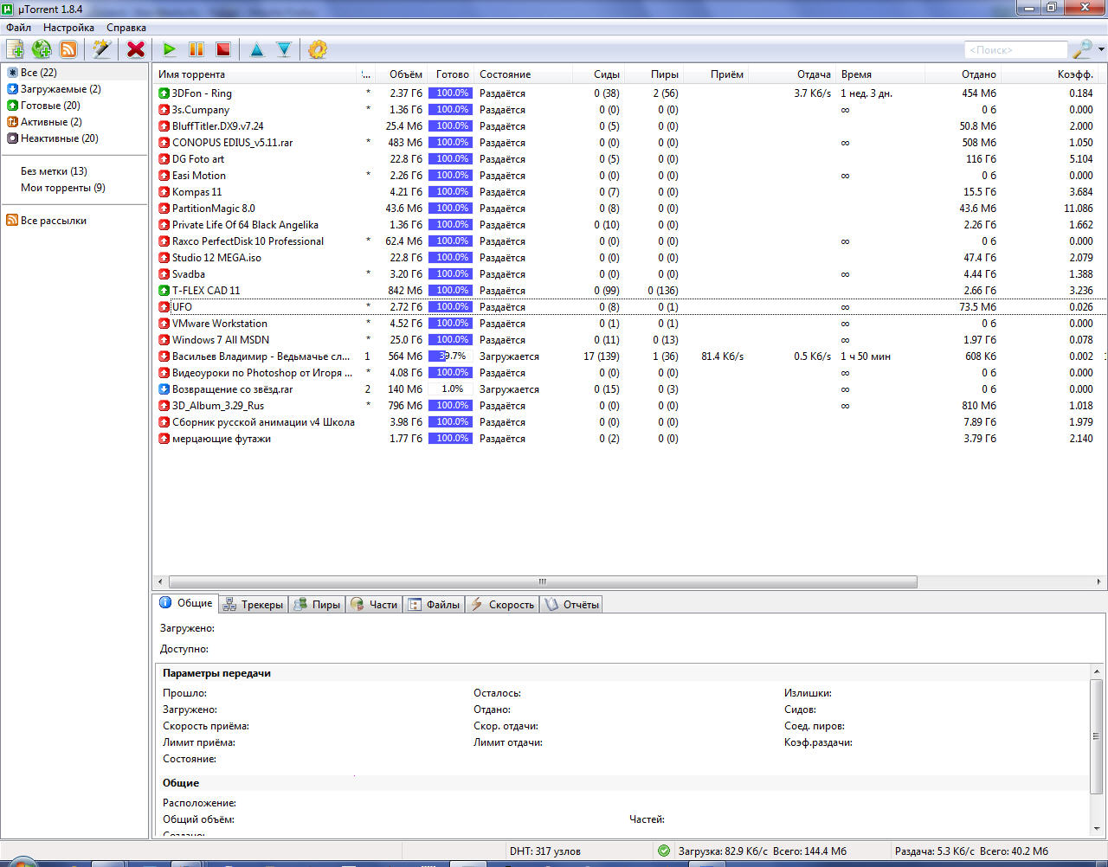Image resolution: width=1108 pixels, height=867 pixels.
Task: Open the Справка menu
Action: click(x=126, y=28)
